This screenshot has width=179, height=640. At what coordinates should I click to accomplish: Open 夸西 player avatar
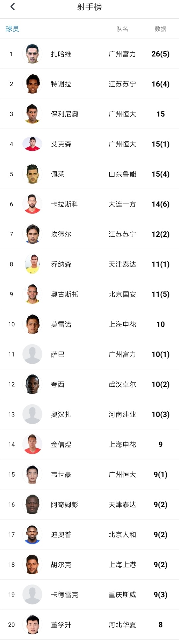[x=32, y=384]
